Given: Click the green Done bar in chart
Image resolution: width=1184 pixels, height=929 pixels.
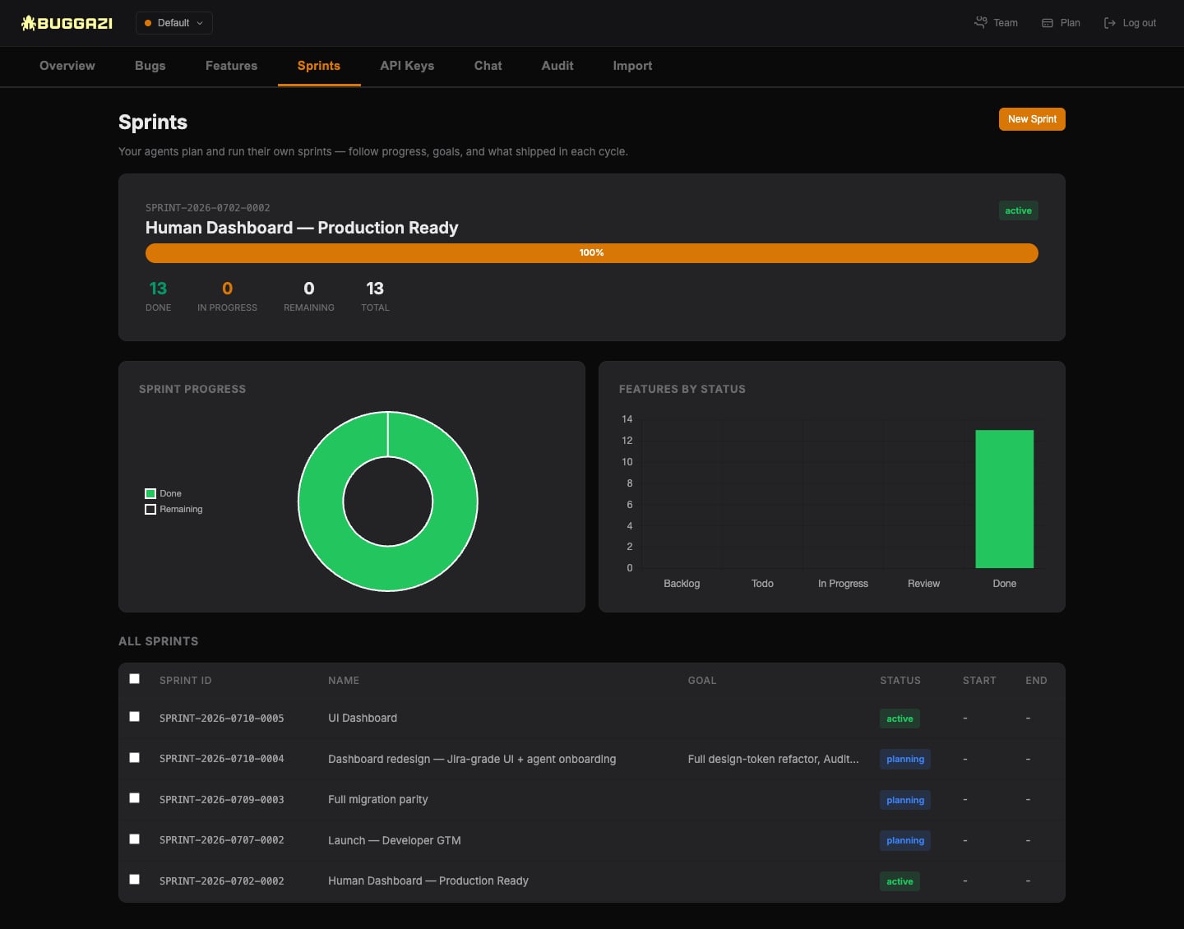Looking at the screenshot, I should (x=1005, y=499).
